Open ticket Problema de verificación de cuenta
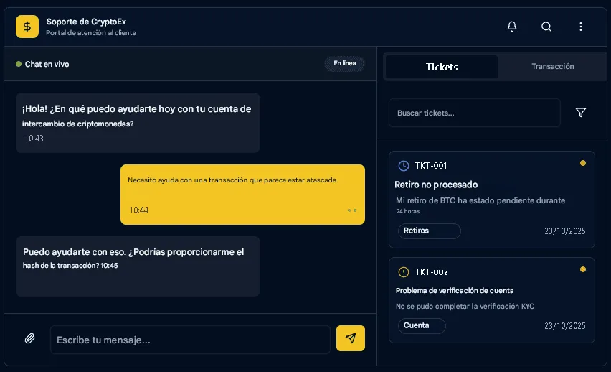 tap(455, 290)
